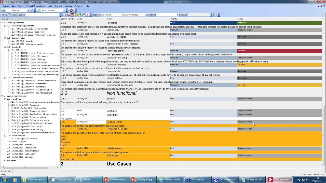
Task: Open the dropdown arrow next to the red arrow icon
Action: pyautogui.click(x=74, y=10)
